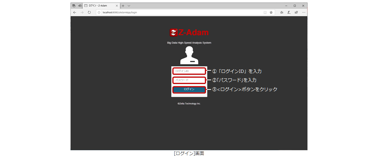
Task: Select the ログイン - Z-Adam tab
Action: 101,6
